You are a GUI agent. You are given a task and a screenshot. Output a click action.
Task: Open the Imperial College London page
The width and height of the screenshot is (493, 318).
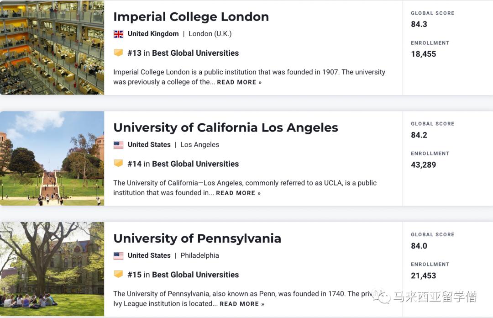191,16
